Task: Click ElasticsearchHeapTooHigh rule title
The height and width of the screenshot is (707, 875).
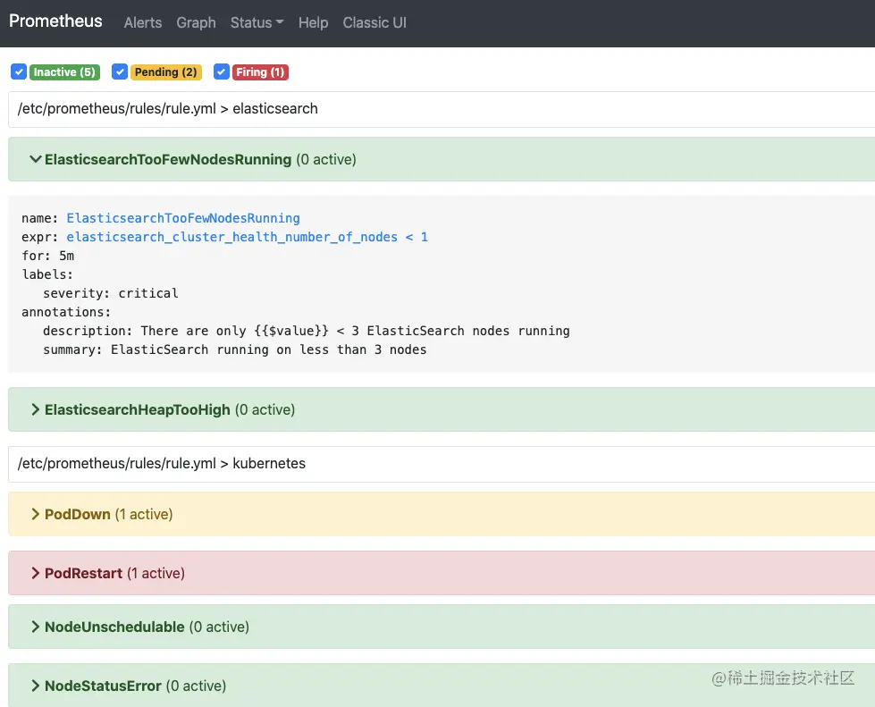Action: [138, 409]
